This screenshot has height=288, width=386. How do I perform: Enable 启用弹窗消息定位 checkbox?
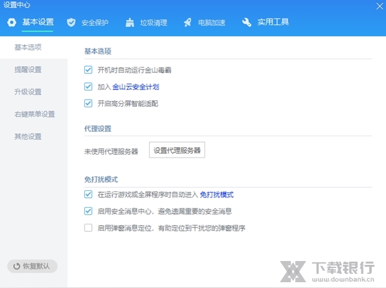(x=88, y=228)
